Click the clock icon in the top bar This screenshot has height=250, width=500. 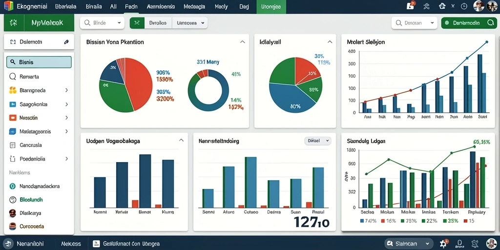(x=464, y=6)
